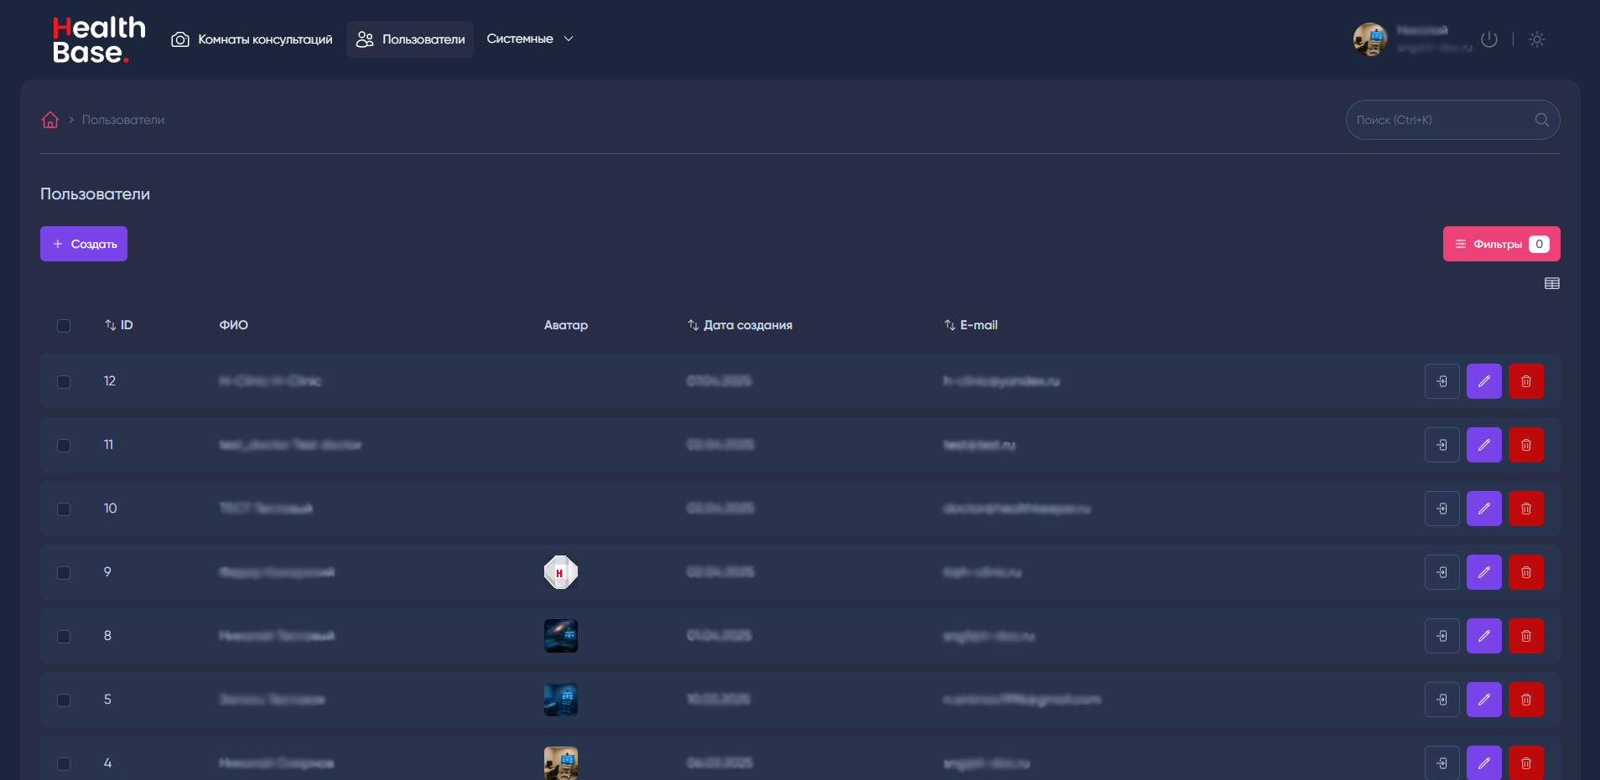1600x780 pixels.
Task: Edit the user with ID 8
Action: click(x=1484, y=636)
